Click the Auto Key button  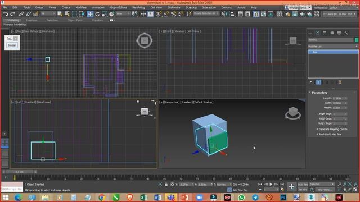(x=303, y=185)
